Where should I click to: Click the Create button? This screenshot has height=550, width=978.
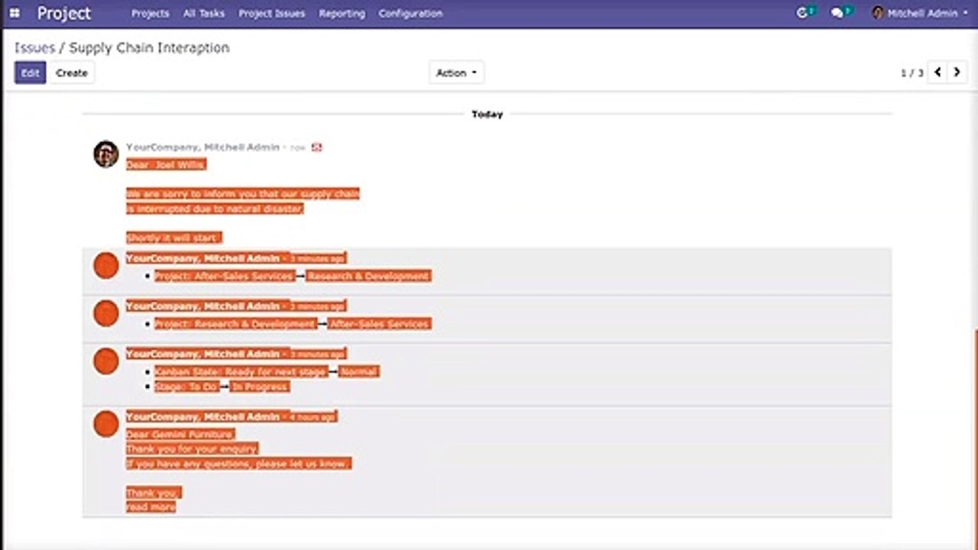(x=72, y=73)
